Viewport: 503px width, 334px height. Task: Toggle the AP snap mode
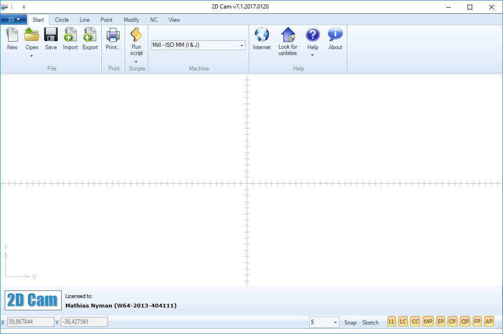489,322
